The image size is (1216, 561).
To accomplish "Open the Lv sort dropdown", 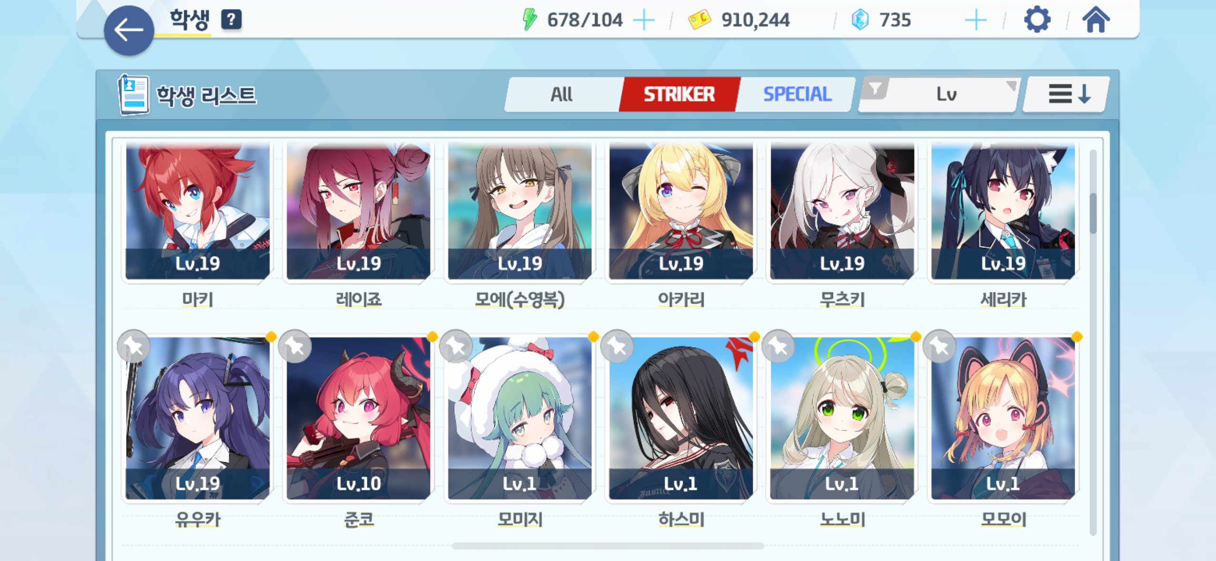I will [x=939, y=94].
